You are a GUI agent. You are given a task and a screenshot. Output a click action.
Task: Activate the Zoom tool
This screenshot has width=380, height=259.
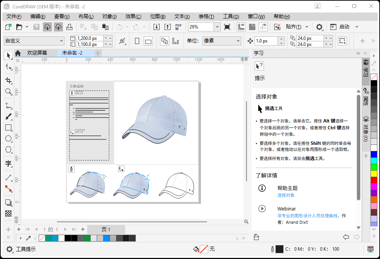pyautogui.click(x=8, y=92)
